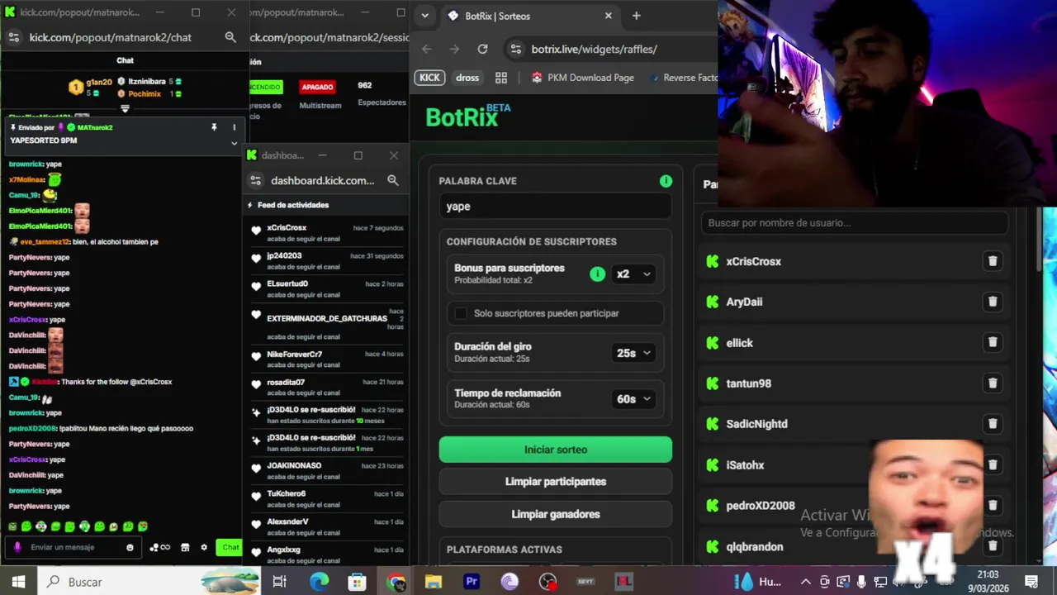
Task: Delete SadicNightd participant entry
Action: pos(993,423)
